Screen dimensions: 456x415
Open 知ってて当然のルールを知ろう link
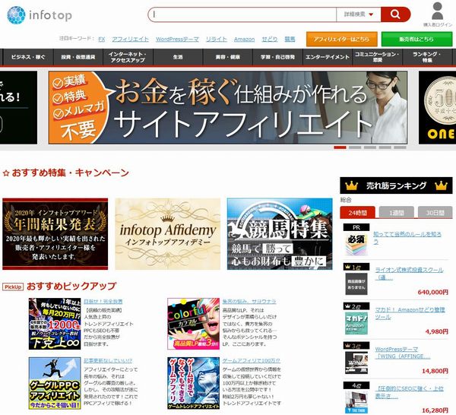coord(407,238)
